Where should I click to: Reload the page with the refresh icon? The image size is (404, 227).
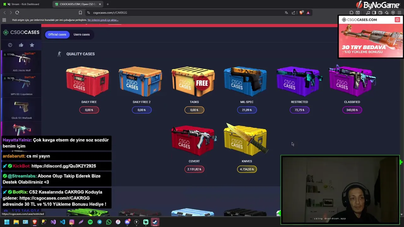(17, 13)
